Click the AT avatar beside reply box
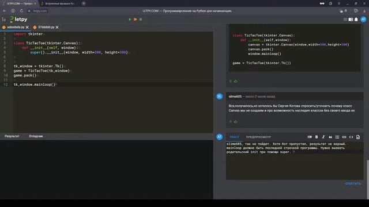The width and height of the screenshot is (369, 207). pos(219,137)
